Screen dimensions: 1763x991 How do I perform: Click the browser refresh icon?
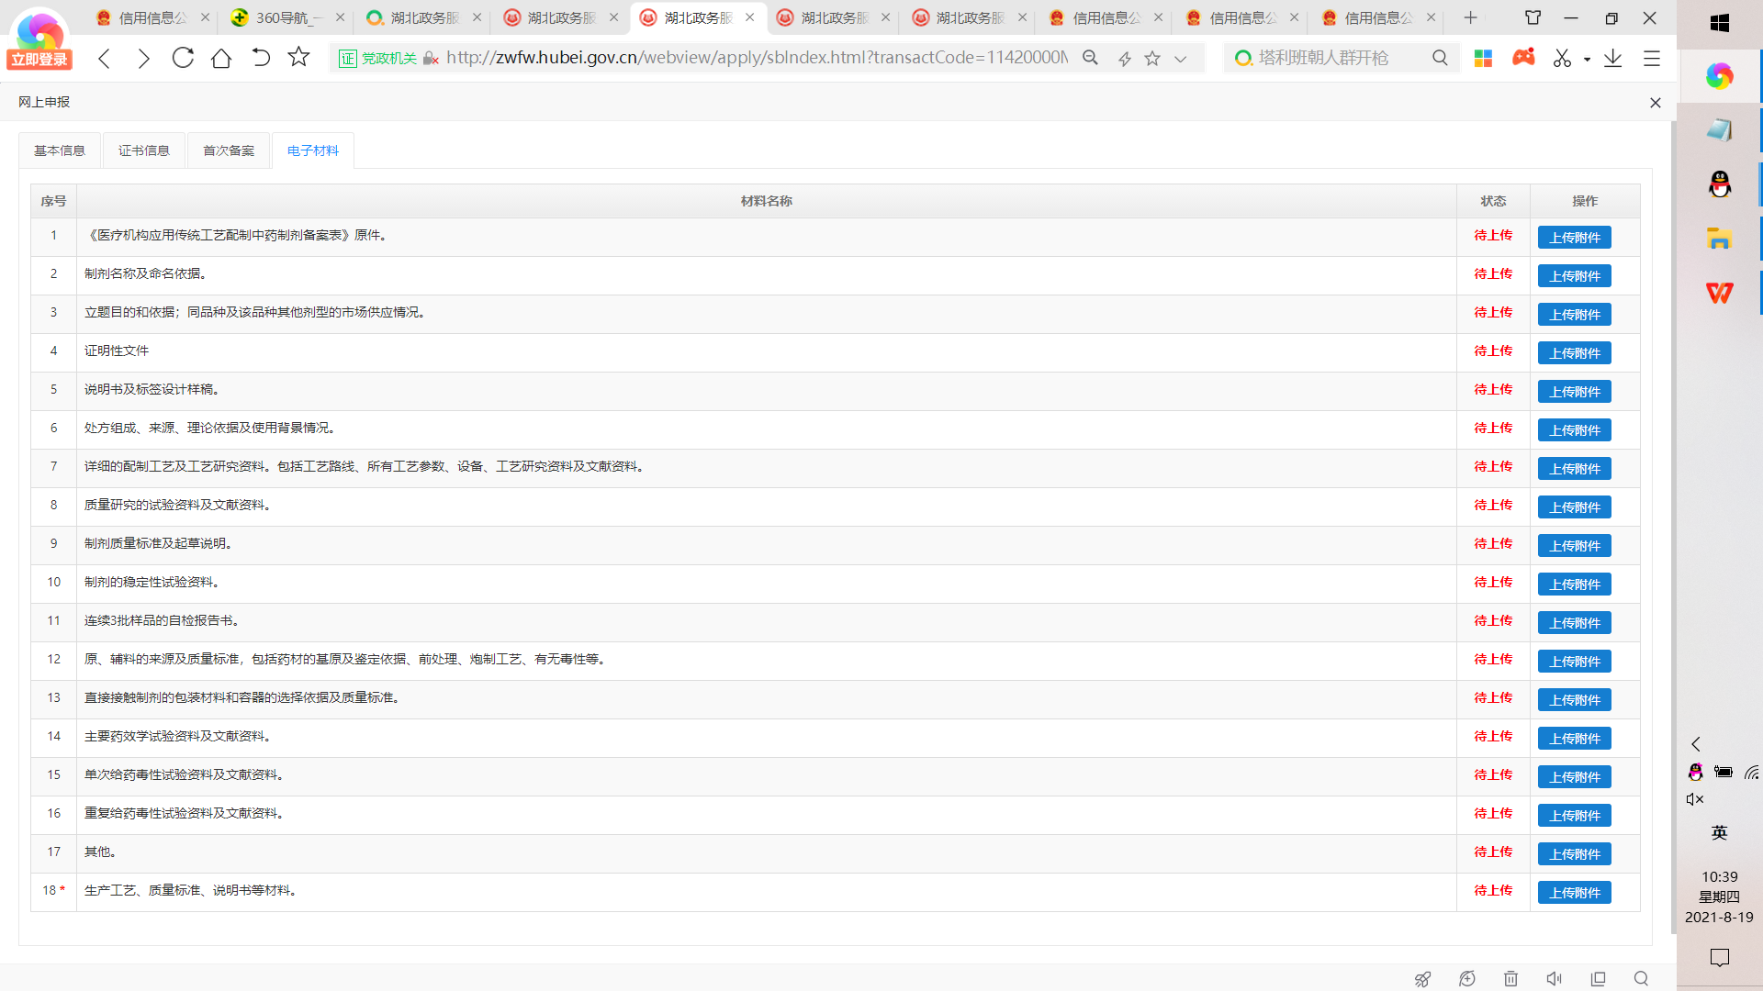183,58
